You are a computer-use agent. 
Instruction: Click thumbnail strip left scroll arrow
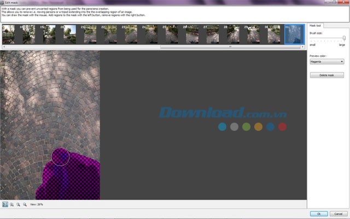tap(4, 47)
